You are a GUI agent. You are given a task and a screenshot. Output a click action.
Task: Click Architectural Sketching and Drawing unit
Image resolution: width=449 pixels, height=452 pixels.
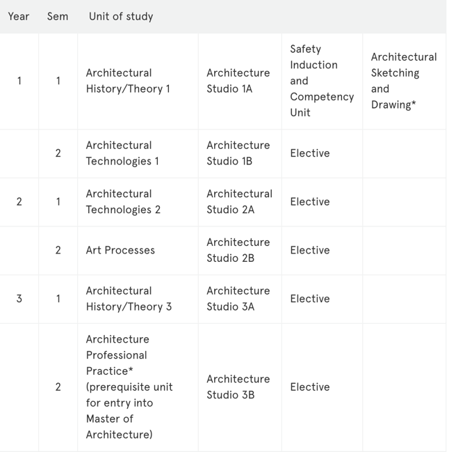[x=403, y=81]
